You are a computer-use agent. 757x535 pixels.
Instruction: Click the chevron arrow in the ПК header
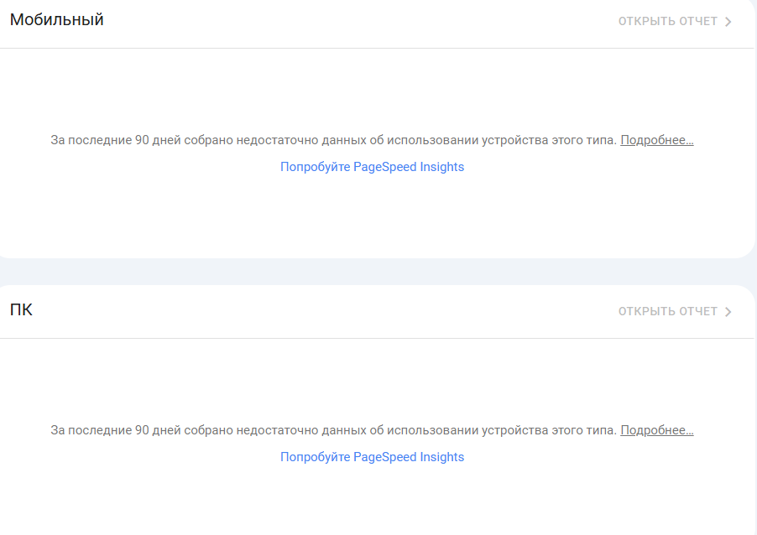click(728, 312)
